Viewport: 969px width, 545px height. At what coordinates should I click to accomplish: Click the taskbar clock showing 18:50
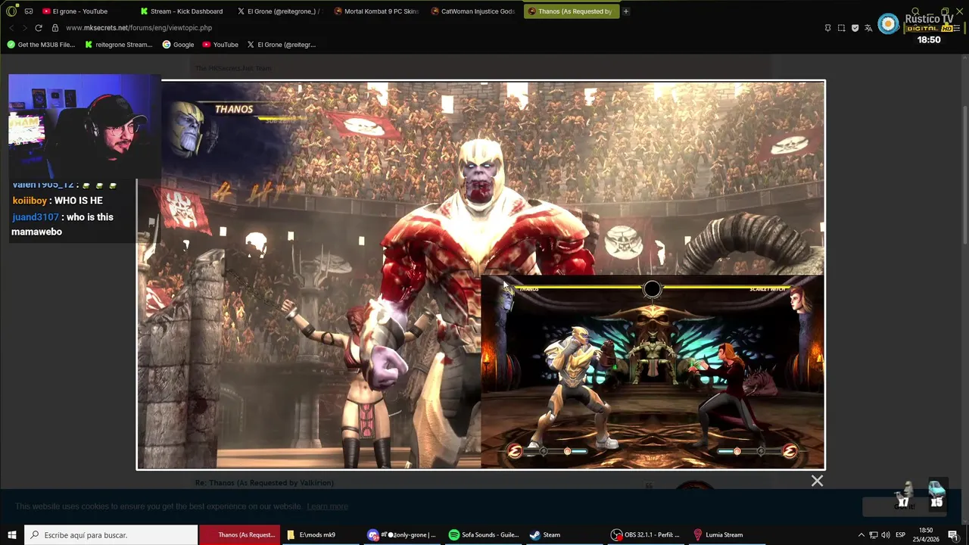pos(926,535)
